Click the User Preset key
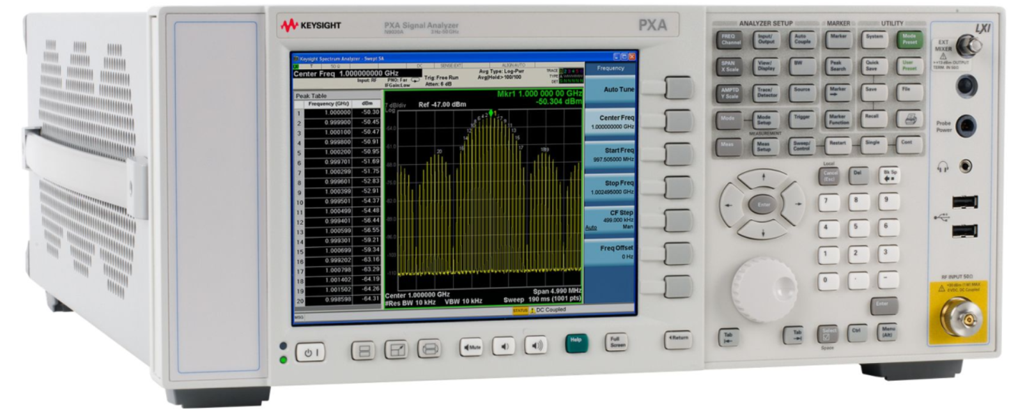Image resolution: width=1025 pixels, height=416 pixels. (910, 66)
